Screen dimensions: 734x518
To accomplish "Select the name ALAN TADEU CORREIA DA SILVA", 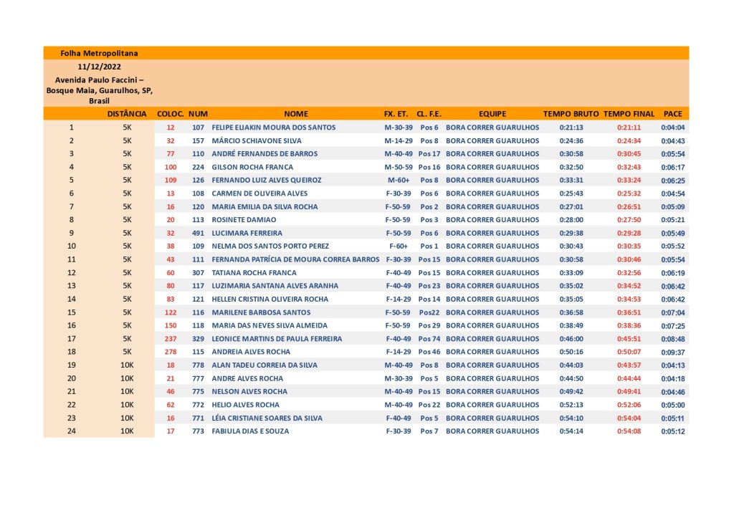I will (264, 365).
